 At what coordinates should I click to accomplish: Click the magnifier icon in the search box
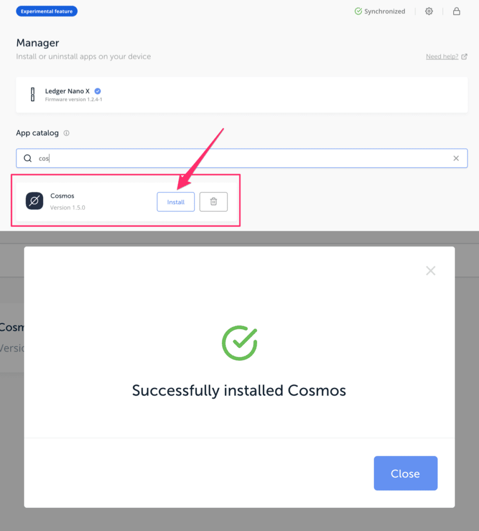coord(27,158)
